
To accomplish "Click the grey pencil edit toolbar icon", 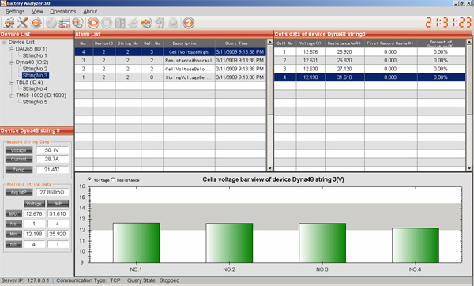I will (133, 23).
